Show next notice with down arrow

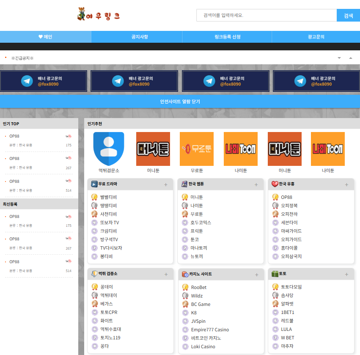click(339, 58)
